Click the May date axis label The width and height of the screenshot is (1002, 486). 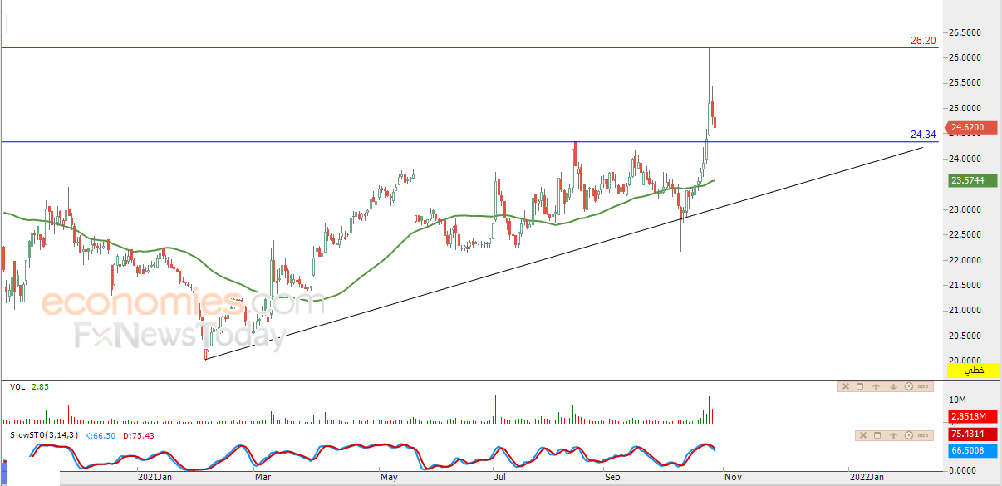(x=389, y=477)
